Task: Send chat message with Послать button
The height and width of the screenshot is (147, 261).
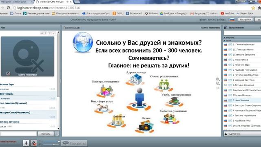Action: (x=46, y=134)
